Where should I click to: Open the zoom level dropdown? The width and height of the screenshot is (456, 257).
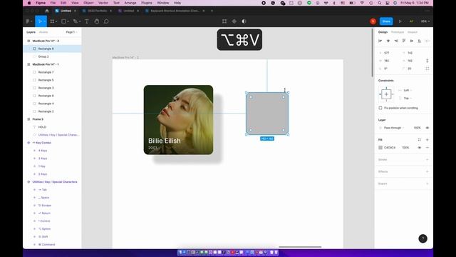tap(425, 21)
